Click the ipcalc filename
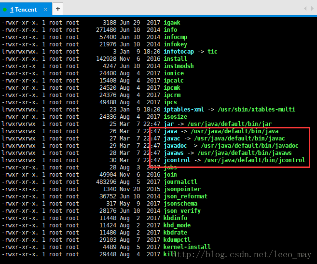 [174, 81]
